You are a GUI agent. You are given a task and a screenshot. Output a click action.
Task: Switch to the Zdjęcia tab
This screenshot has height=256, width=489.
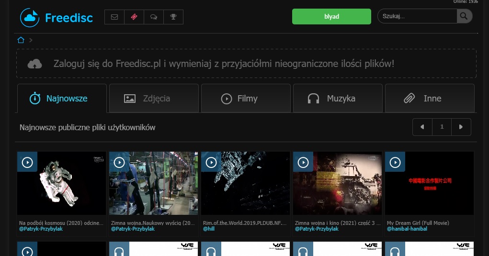[154, 99]
